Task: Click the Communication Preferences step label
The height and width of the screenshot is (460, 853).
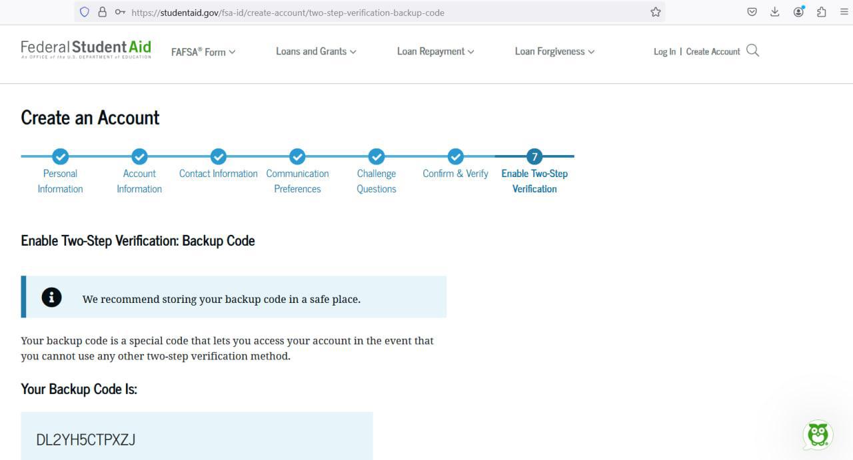Action: pos(297,181)
